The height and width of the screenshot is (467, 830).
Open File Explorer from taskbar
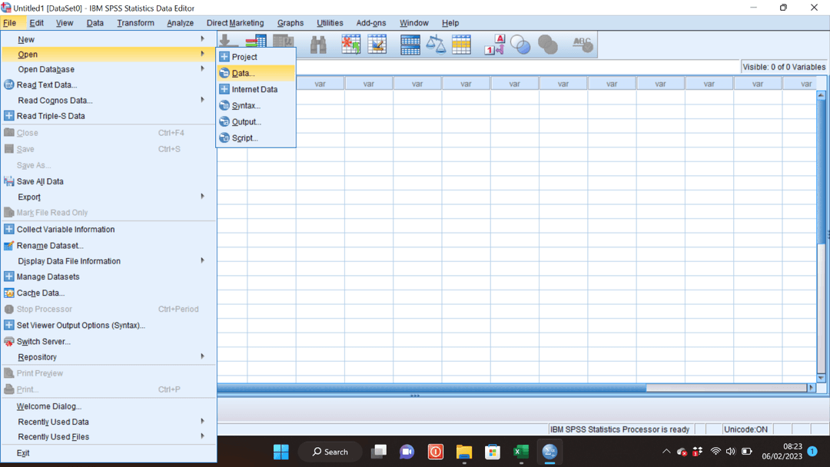click(x=463, y=452)
